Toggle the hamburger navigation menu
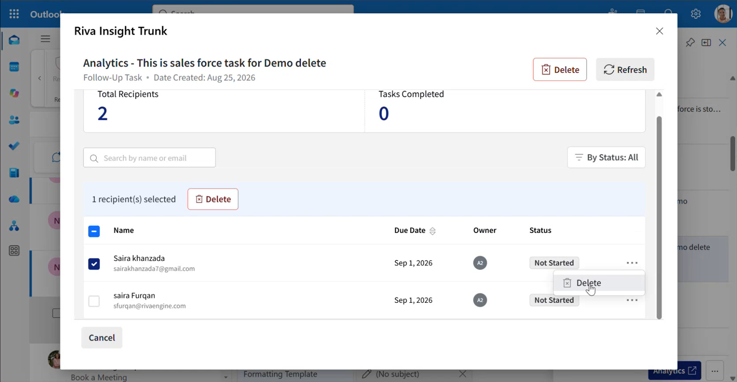The height and width of the screenshot is (382, 737). pyautogui.click(x=45, y=39)
